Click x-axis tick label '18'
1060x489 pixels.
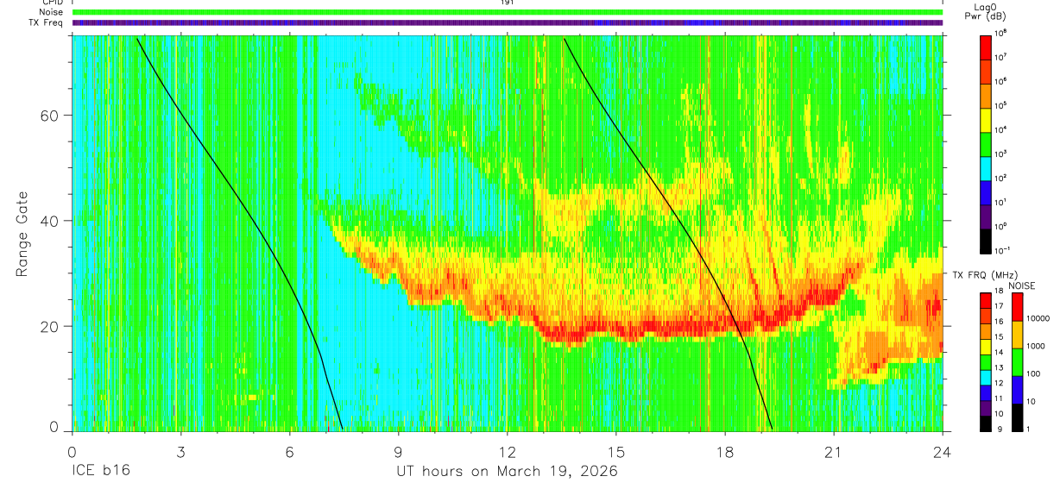(x=725, y=452)
